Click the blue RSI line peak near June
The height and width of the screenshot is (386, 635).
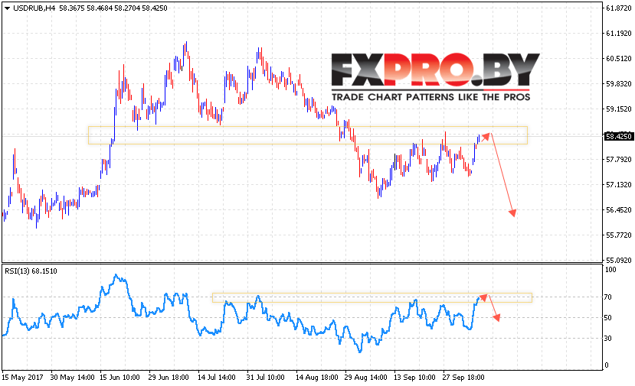[116, 276]
